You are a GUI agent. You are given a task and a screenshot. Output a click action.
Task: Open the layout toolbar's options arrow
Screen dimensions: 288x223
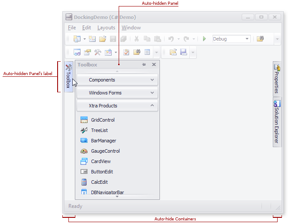pos(193,53)
